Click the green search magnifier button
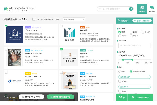Viewport: 157px width, 105px height. [131, 9]
